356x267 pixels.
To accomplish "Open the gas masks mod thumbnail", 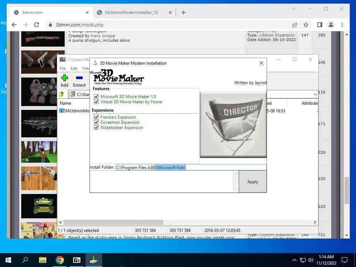I will (39, 92).
